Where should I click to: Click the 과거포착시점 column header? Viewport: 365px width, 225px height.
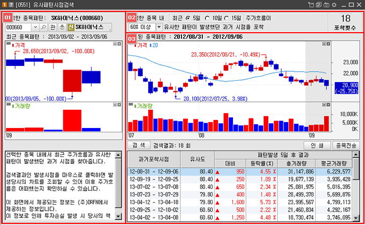click(154, 160)
